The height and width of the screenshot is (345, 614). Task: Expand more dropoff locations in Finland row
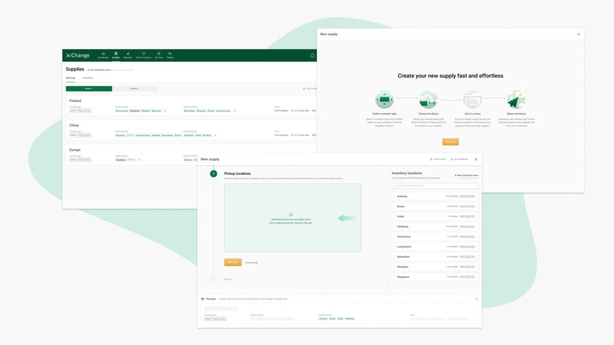pyautogui.click(x=234, y=111)
